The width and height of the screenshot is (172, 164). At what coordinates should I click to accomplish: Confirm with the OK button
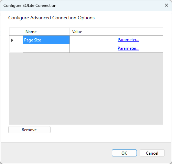pos(124,153)
